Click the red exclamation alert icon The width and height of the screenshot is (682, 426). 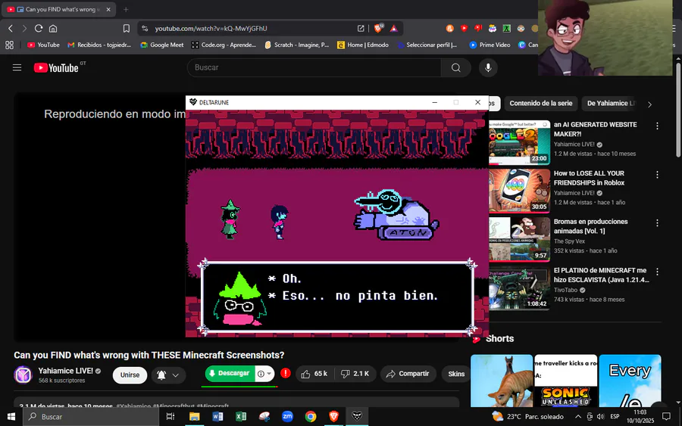click(x=286, y=373)
